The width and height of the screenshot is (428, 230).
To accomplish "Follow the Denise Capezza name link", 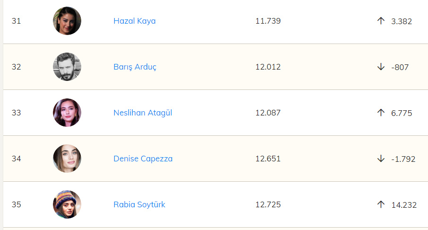I will point(143,159).
